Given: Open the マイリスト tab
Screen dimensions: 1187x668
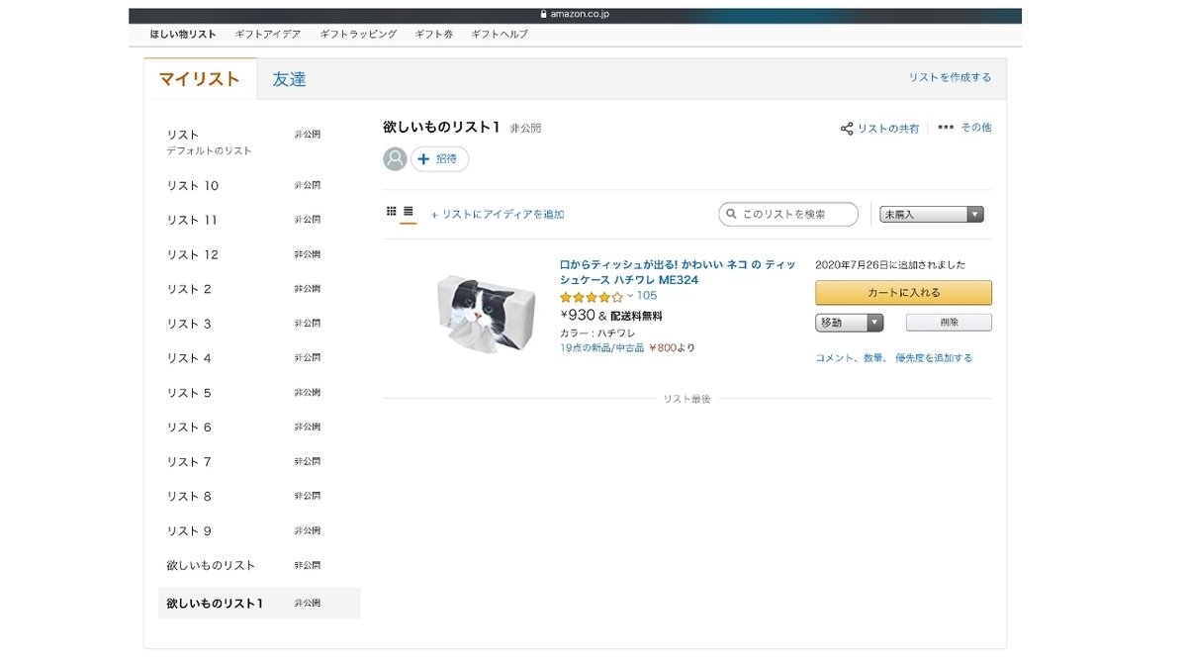Looking at the screenshot, I should (x=200, y=79).
